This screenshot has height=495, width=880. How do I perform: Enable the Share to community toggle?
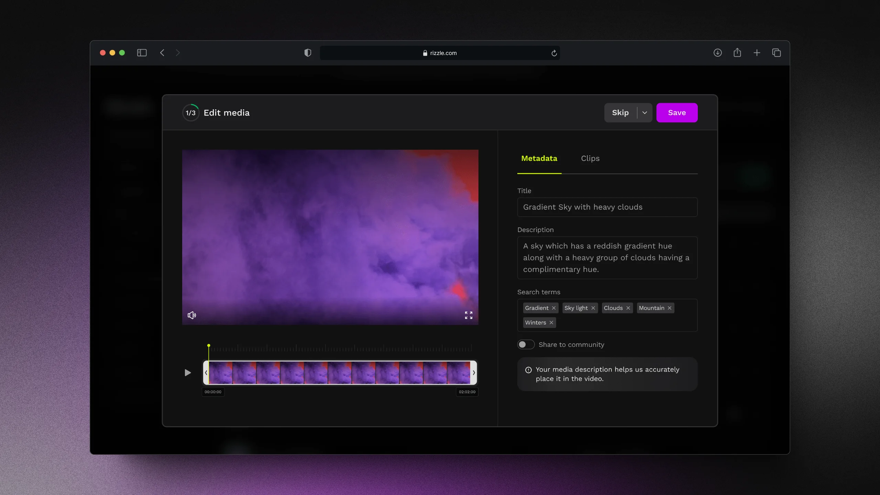point(526,344)
